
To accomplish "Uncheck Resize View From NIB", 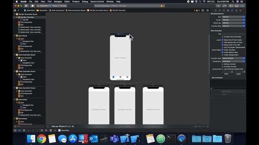I will 223,45.
